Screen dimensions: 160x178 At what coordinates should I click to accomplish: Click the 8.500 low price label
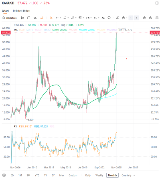(x=30, y=120)
